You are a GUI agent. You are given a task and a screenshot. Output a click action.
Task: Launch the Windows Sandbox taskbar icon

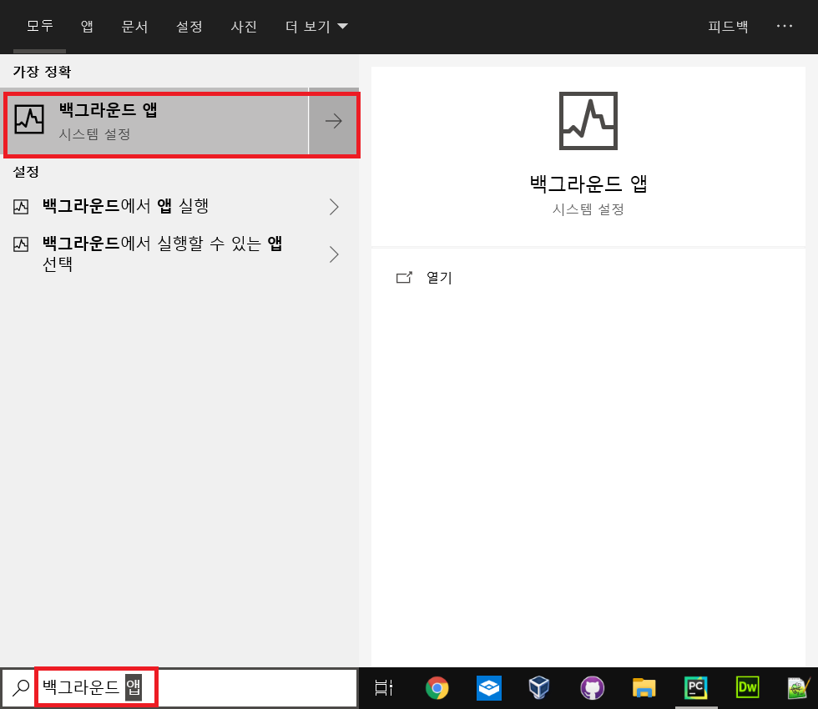[x=489, y=688]
